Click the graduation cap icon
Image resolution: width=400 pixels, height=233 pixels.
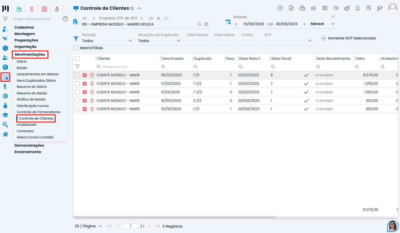click(x=380, y=8)
